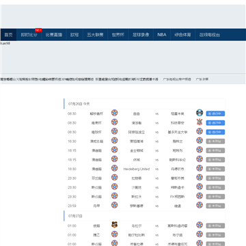The width and height of the screenshot is (246, 246).
Task: Click home team ball icon in Heidelberg United row
Action: pyautogui.click(x=114, y=168)
